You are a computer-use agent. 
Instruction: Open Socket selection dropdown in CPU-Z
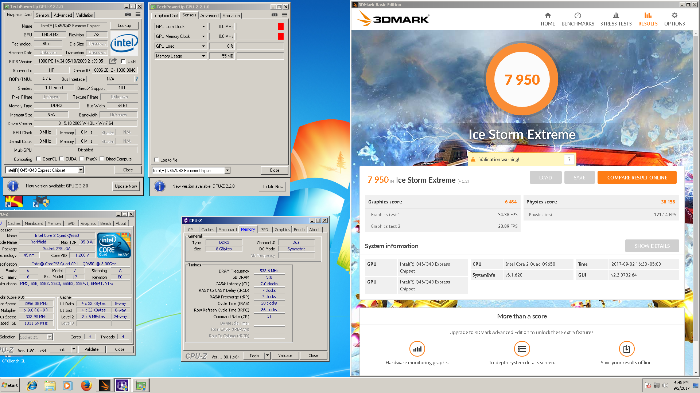click(50, 337)
